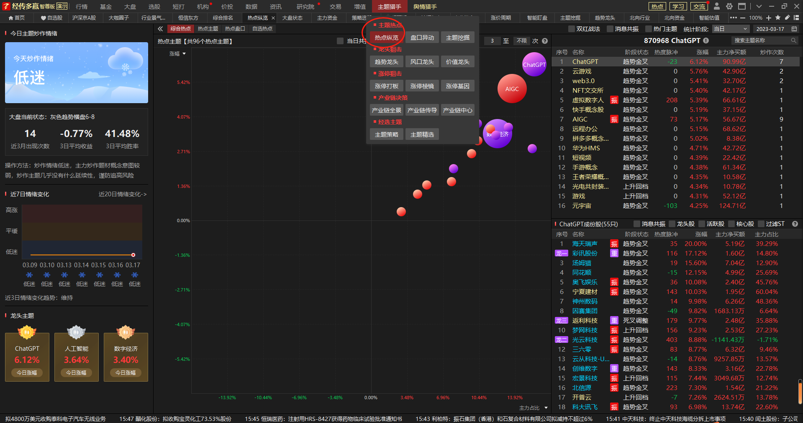Click the info icon next to 870968 ChatGPT
The height and width of the screenshot is (423, 803).
706,41
